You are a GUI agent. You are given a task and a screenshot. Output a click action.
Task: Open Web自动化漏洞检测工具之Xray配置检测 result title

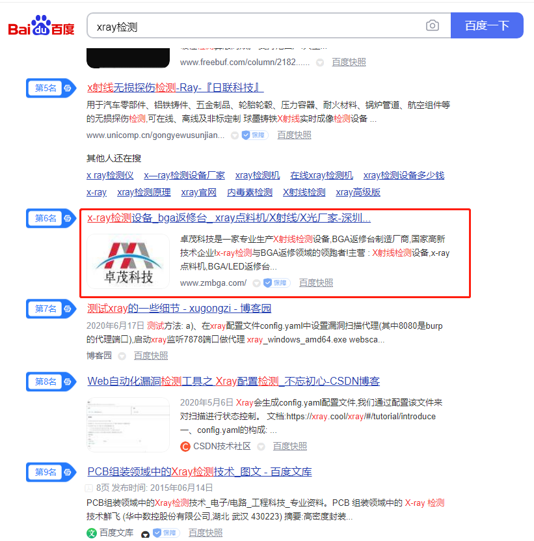coord(234,381)
